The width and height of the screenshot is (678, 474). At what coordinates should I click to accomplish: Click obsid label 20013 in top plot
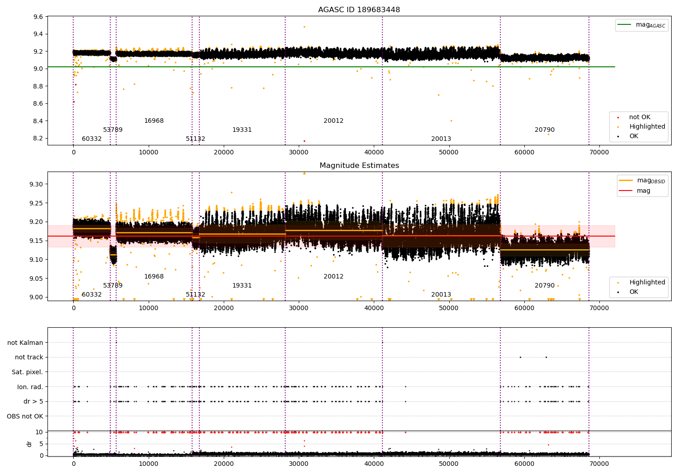441,139
